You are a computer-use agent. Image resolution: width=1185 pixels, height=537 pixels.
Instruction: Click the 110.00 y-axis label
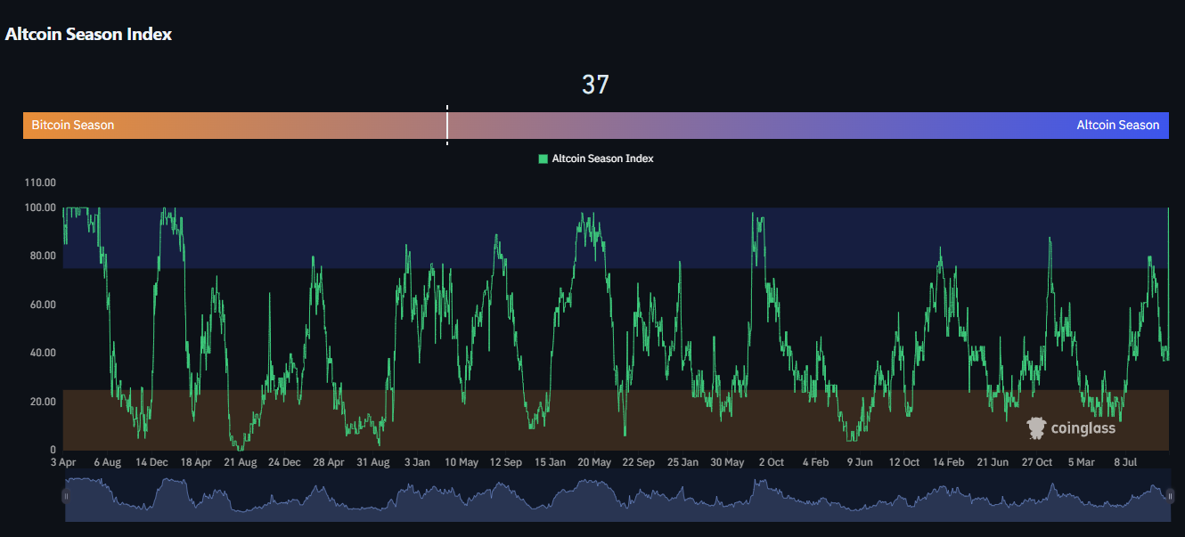[x=40, y=183]
